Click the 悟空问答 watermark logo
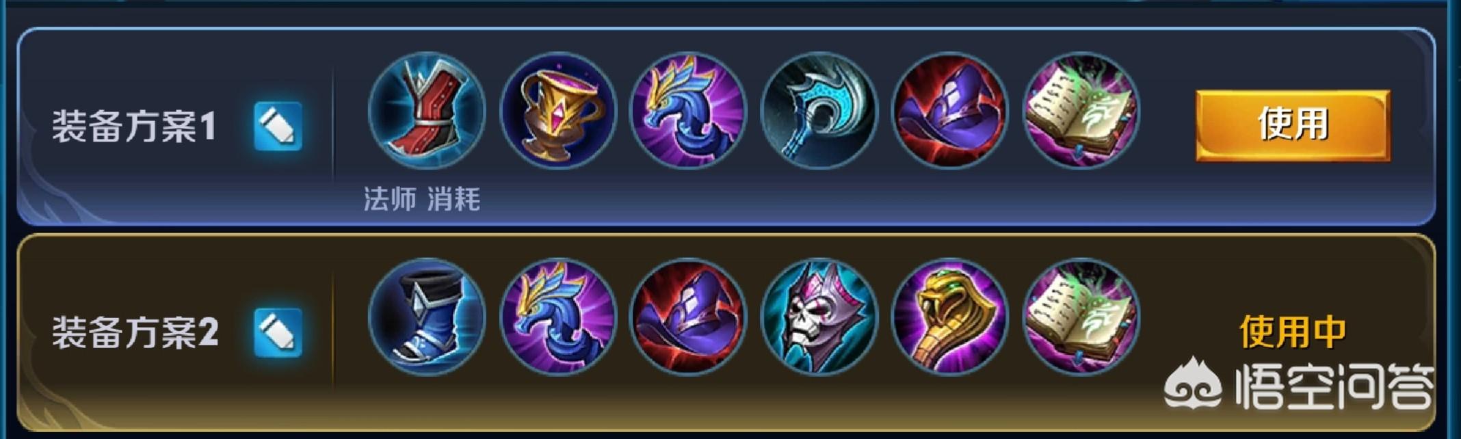 [x=1299, y=385]
